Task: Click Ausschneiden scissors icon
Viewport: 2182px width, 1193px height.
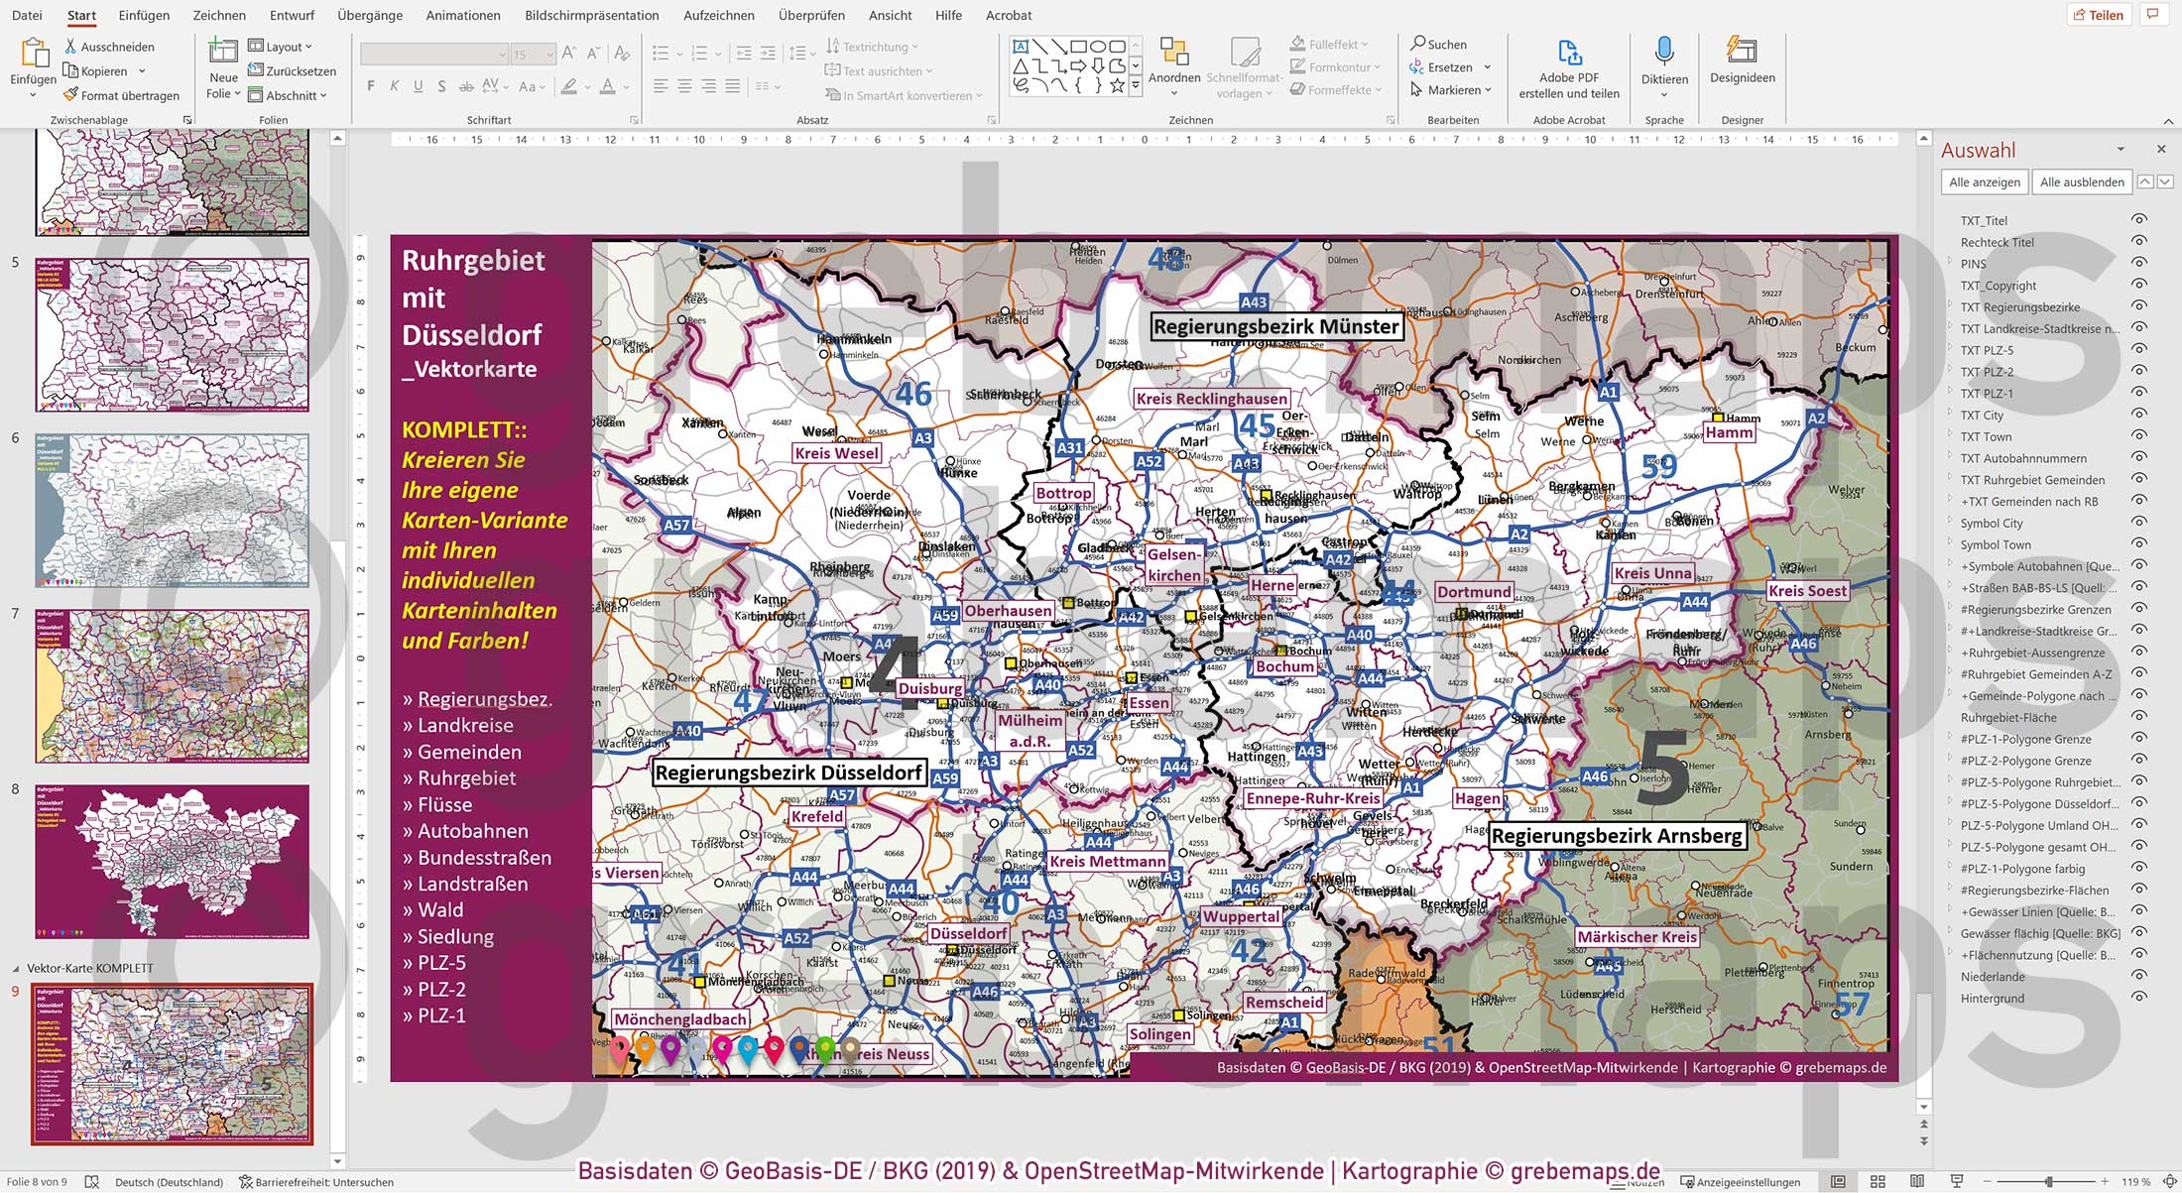Action: (70, 47)
